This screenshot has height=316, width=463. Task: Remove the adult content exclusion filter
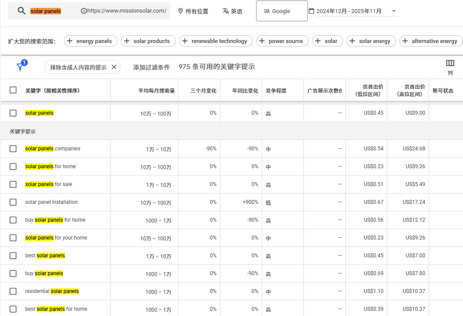click(x=114, y=67)
